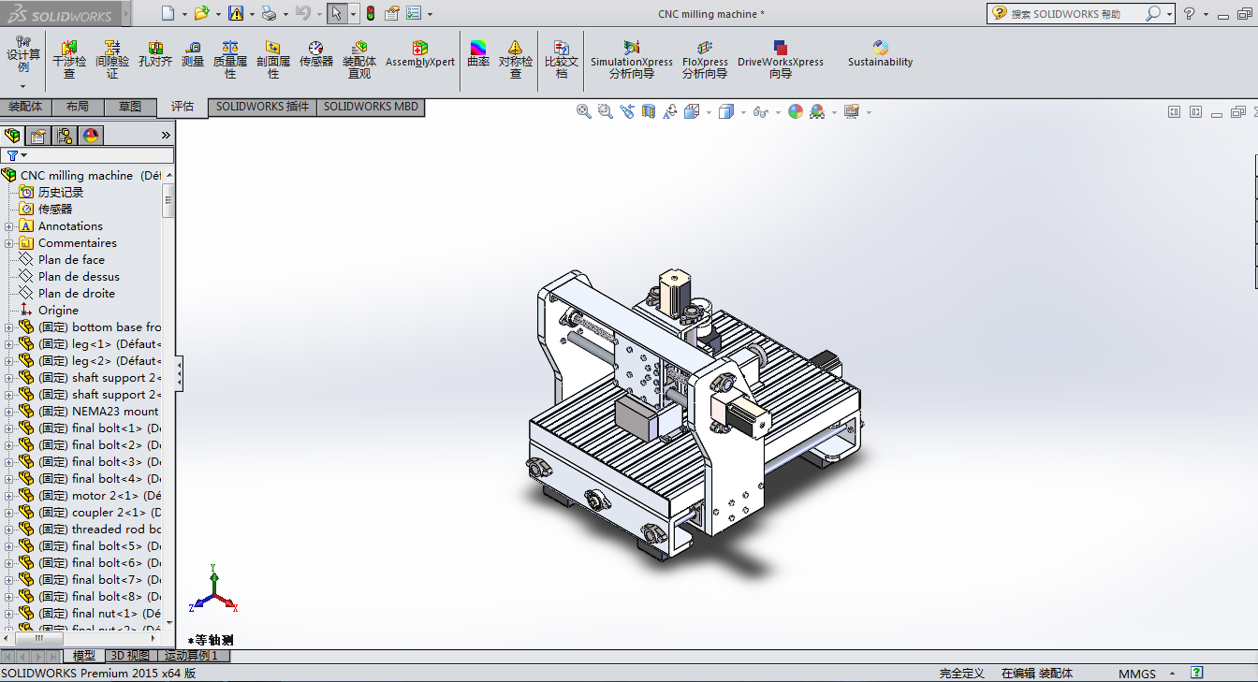1258x682 pixels.
Task: Open the Design Study (设计算例) dropdown
Action: coord(23,86)
